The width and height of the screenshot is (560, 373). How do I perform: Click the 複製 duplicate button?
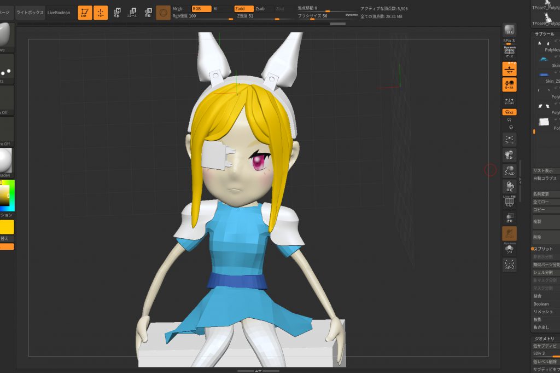[546, 222]
